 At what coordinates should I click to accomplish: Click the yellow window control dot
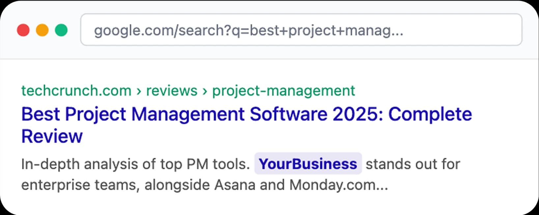[x=42, y=31]
